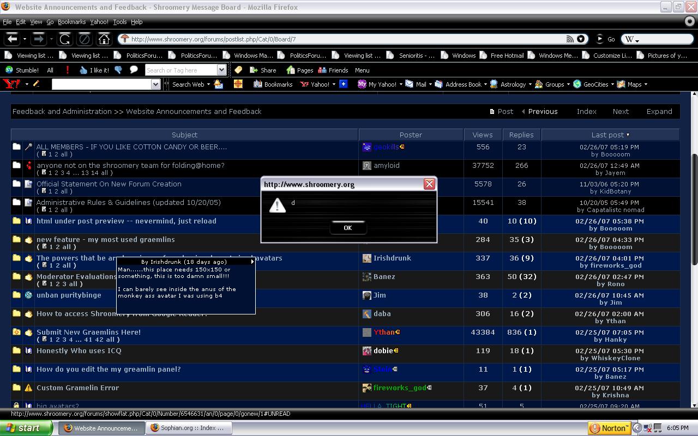Click the Norton tray button

point(610,428)
